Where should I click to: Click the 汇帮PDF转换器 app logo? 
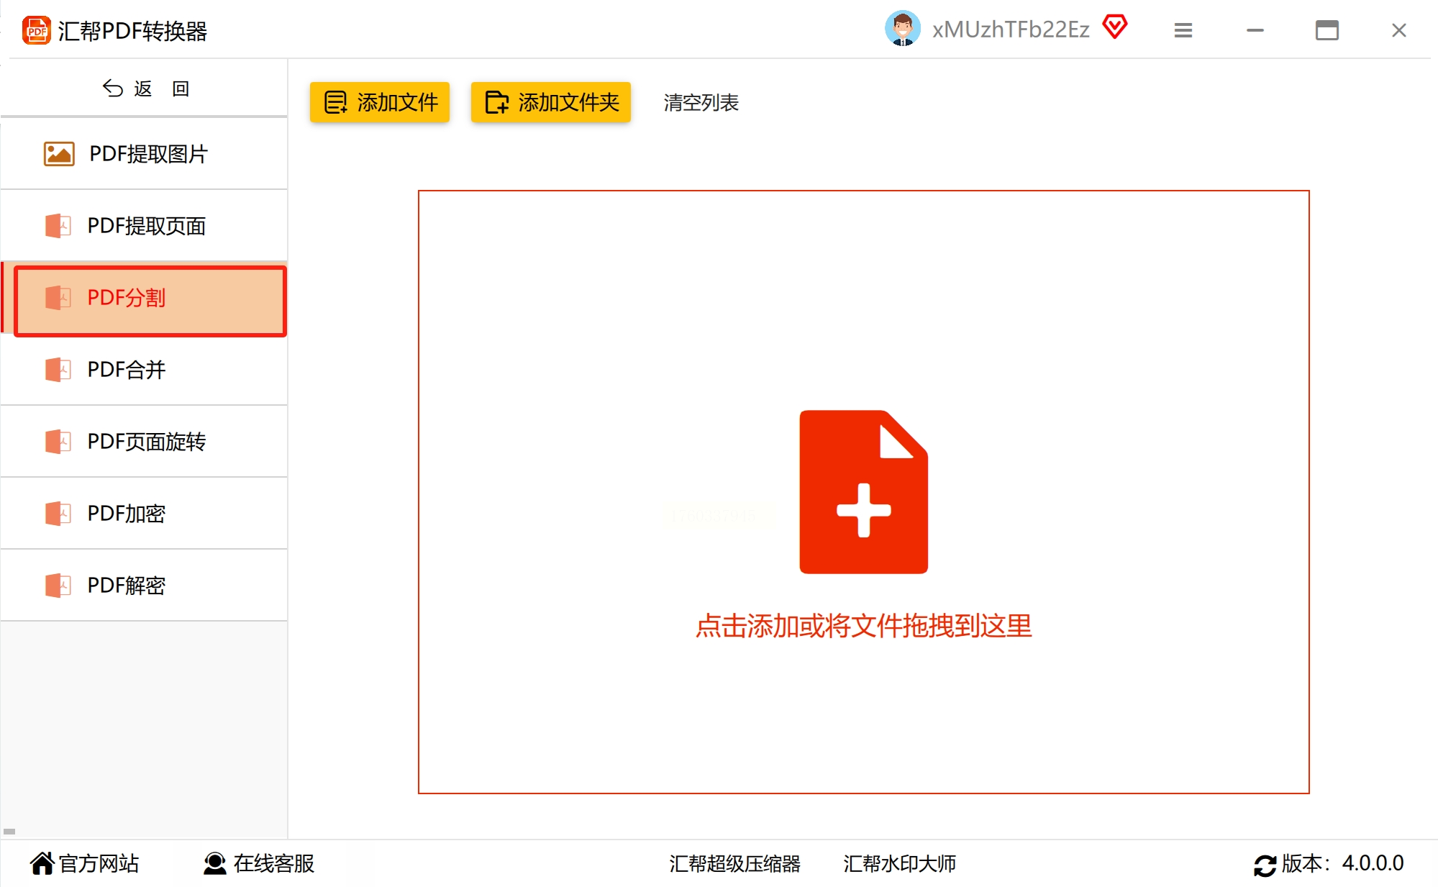(x=36, y=30)
